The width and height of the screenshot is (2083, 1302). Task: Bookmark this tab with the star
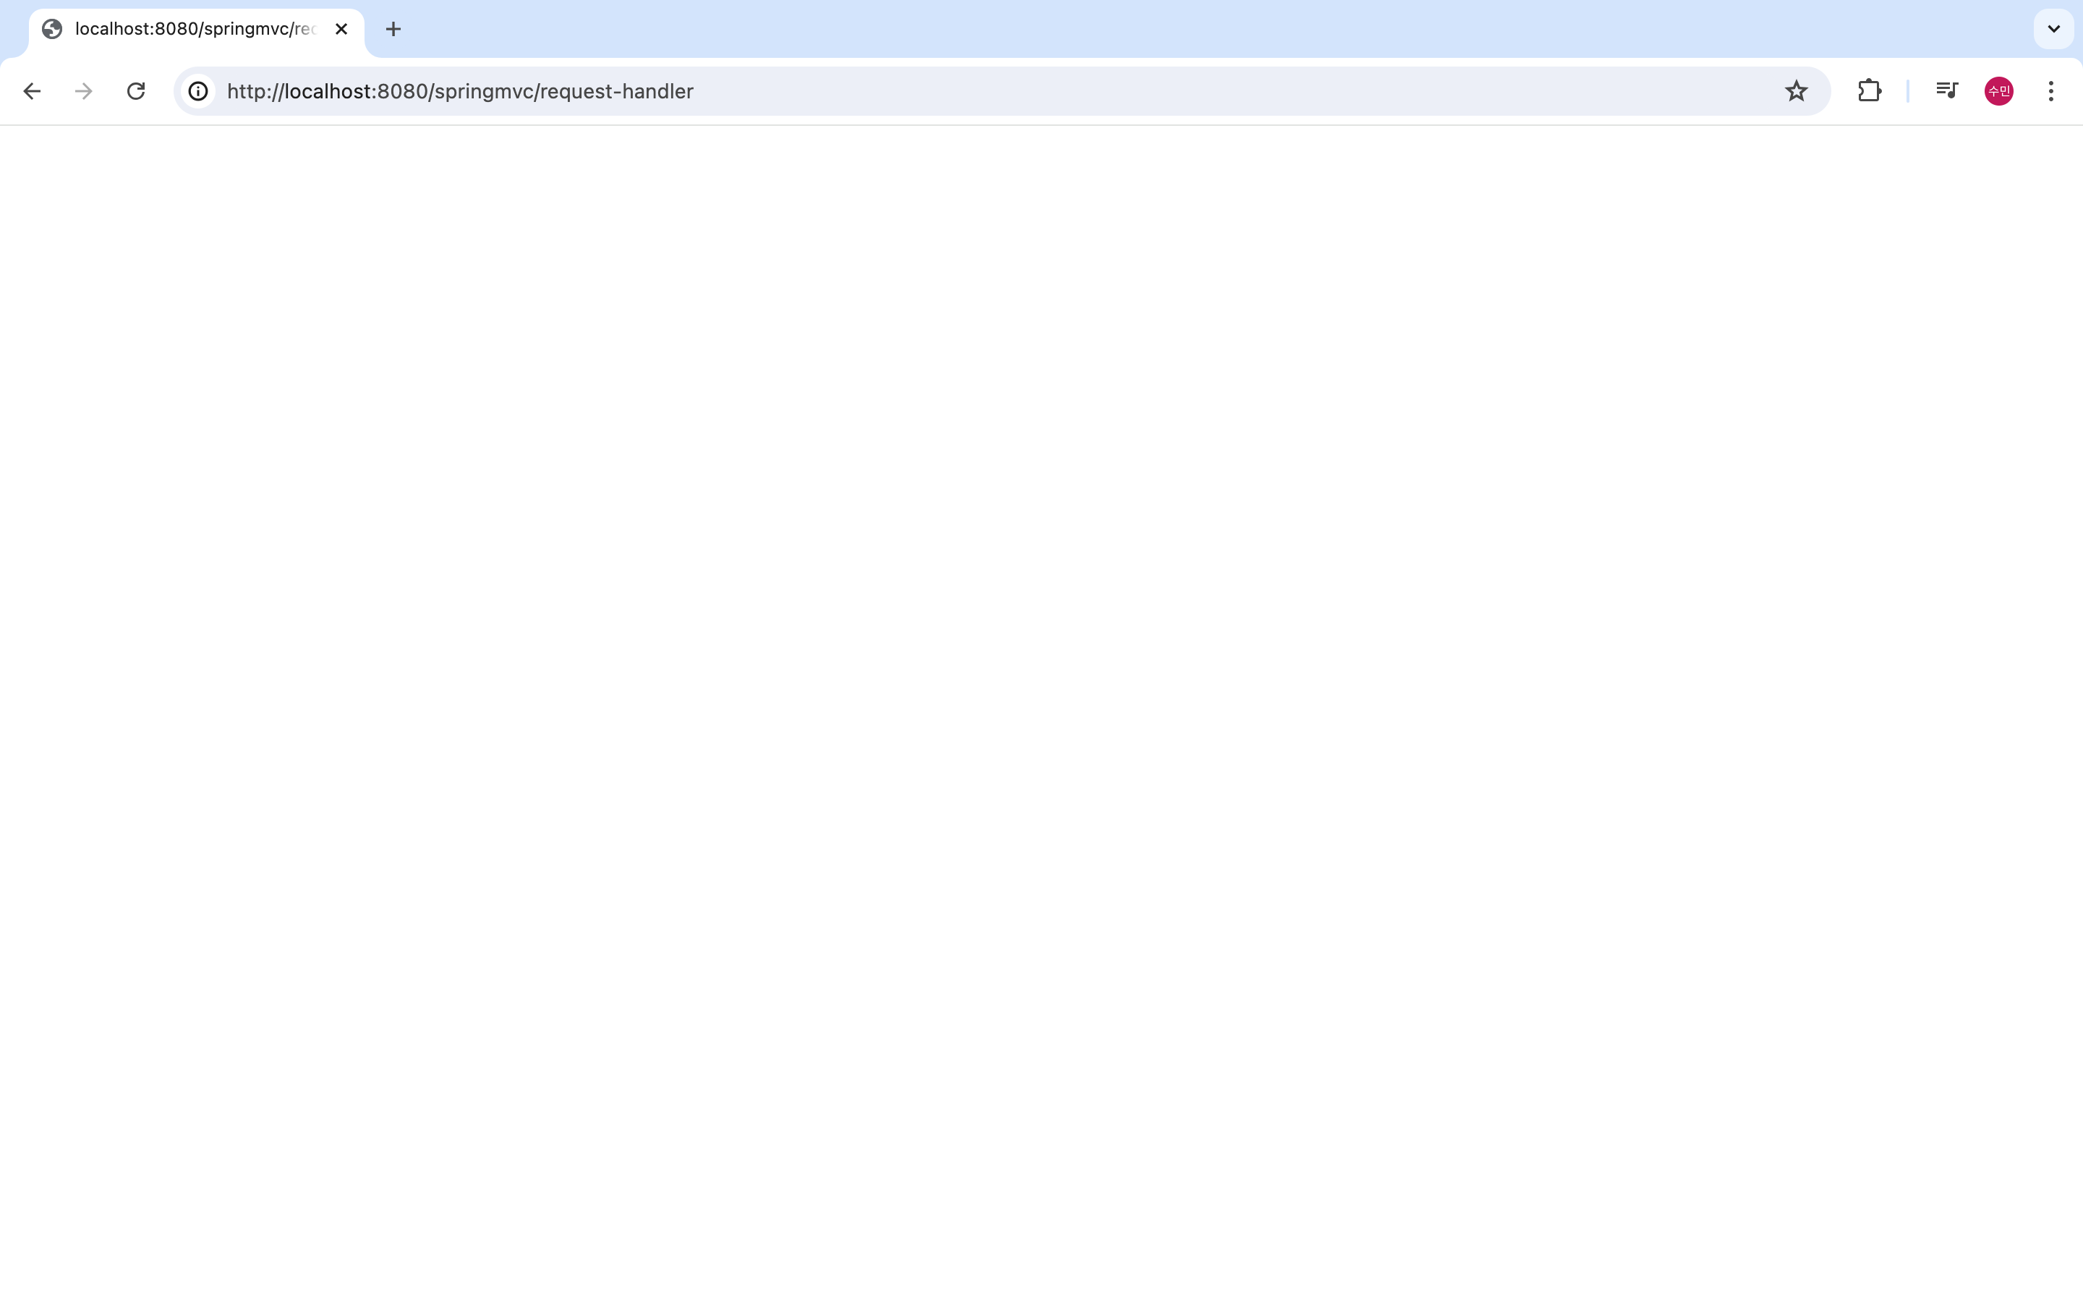click(x=1796, y=91)
